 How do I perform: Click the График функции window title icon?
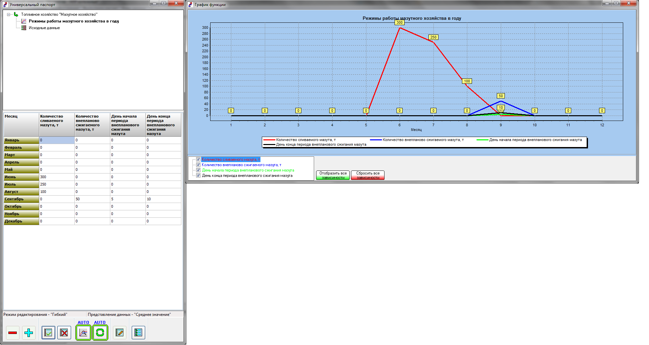[x=190, y=5]
